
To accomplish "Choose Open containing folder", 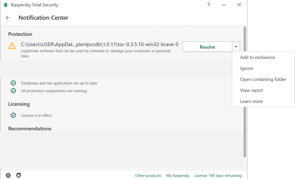I will [263, 79].
